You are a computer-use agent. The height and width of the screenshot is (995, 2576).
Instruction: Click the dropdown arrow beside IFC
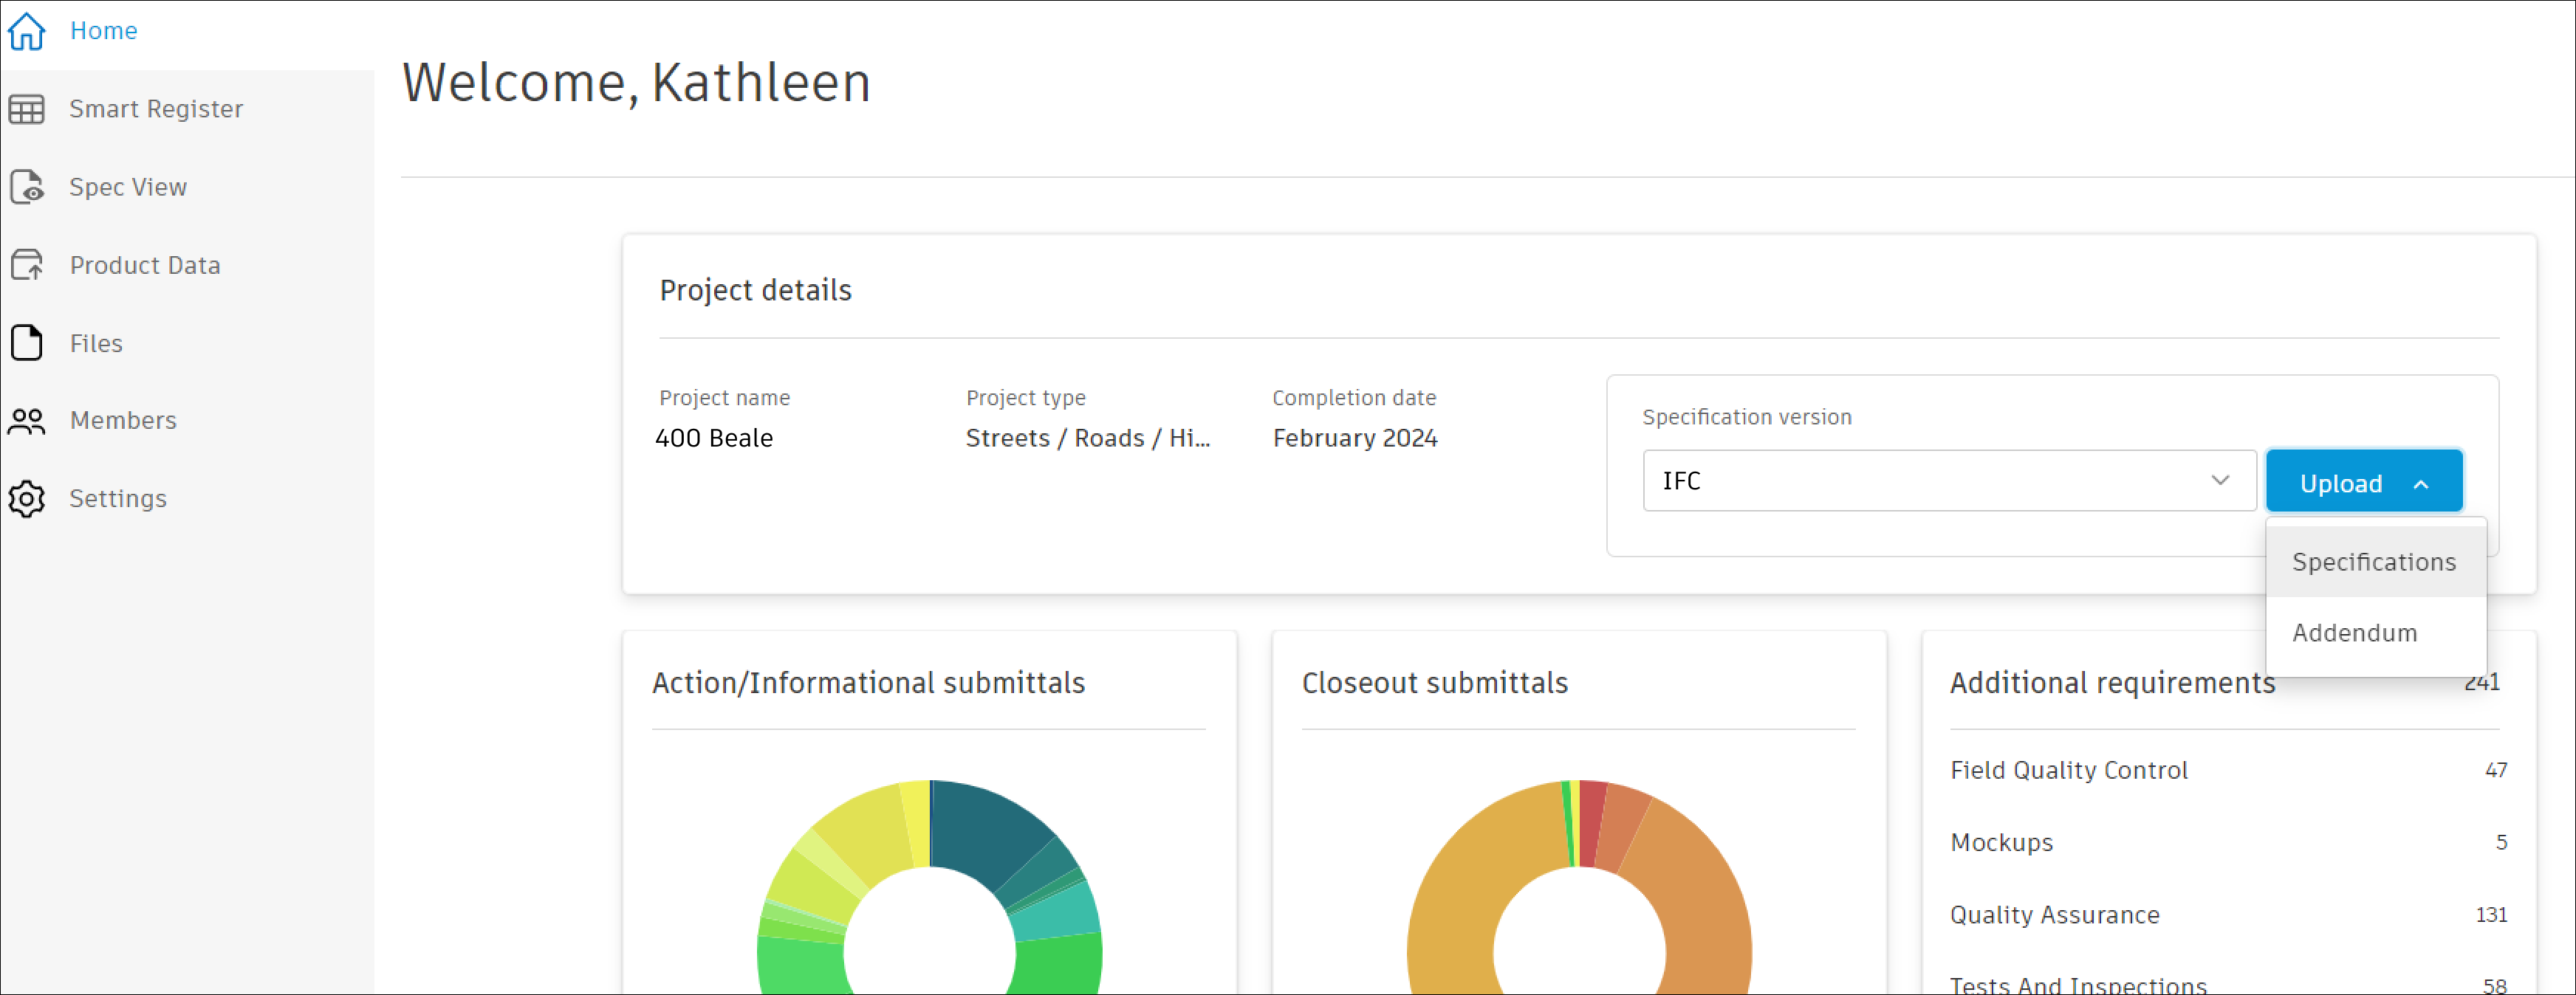click(x=2220, y=481)
